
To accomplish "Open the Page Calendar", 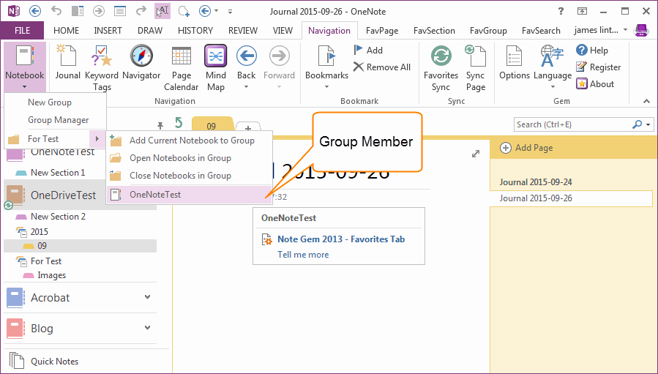I will [x=182, y=67].
